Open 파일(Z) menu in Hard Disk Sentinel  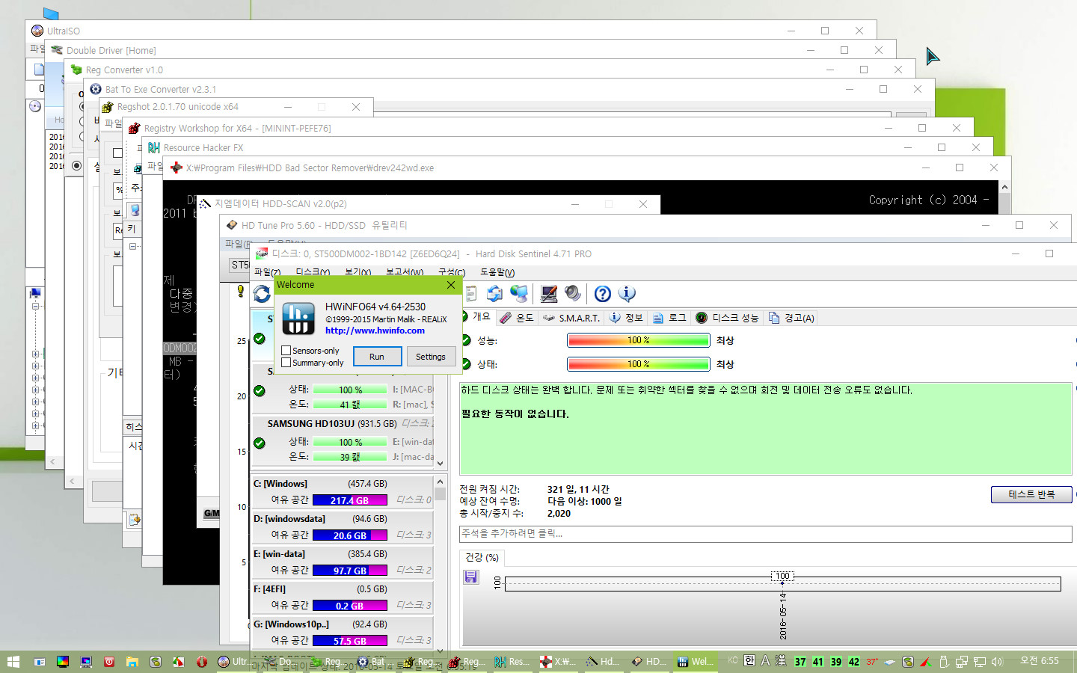tap(267, 271)
